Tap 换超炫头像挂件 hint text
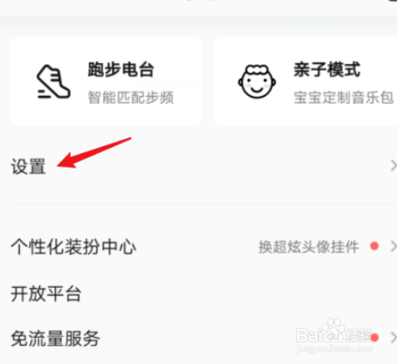The height and width of the screenshot is (364, 397). [309, 246]
